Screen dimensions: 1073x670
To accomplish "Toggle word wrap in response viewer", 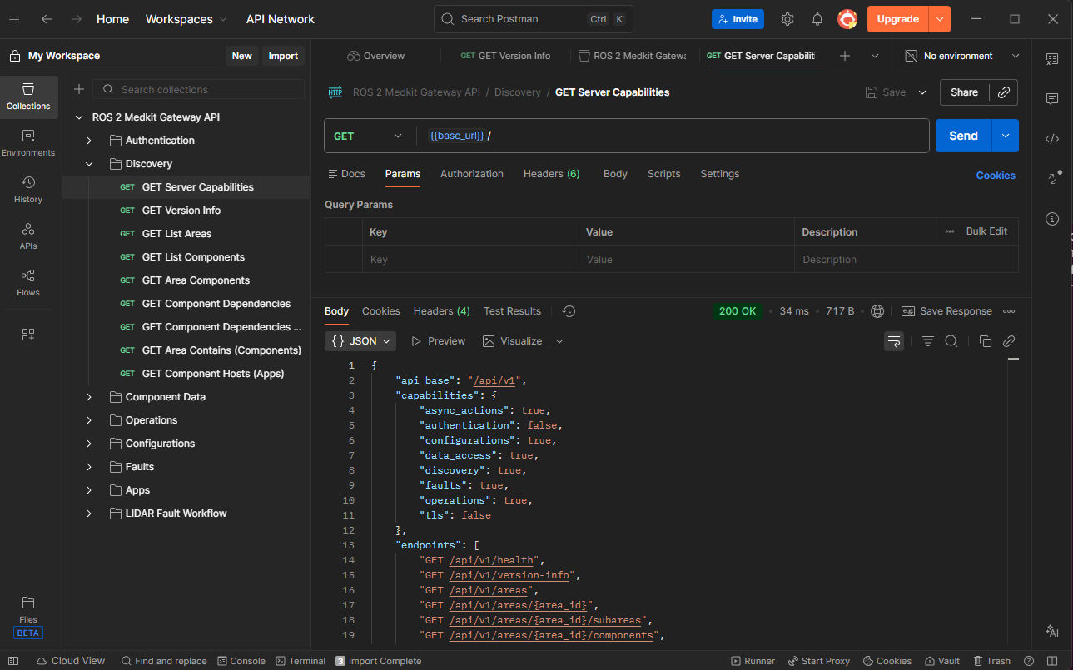I will (894, 341).
